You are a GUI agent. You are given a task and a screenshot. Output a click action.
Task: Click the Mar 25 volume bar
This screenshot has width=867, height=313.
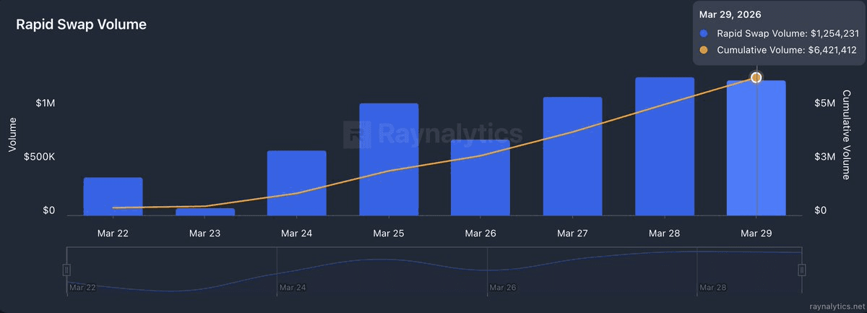(389, 159)
